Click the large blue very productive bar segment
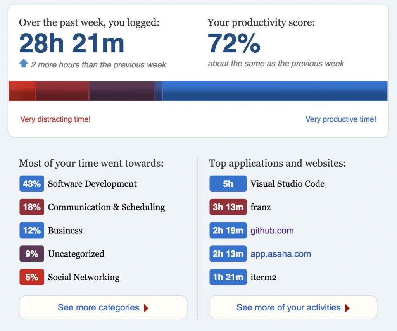 275,91
